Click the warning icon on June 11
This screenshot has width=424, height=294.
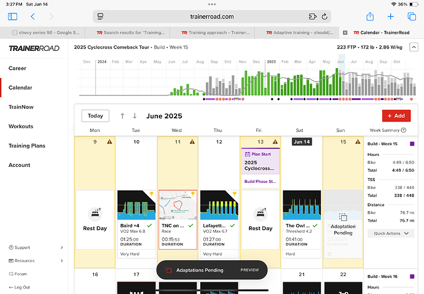(x=192, y=142)
